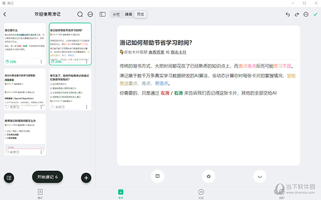
Task: Click the card title 滑记如何帮助节省学习时间?
Action: point(156,43)
